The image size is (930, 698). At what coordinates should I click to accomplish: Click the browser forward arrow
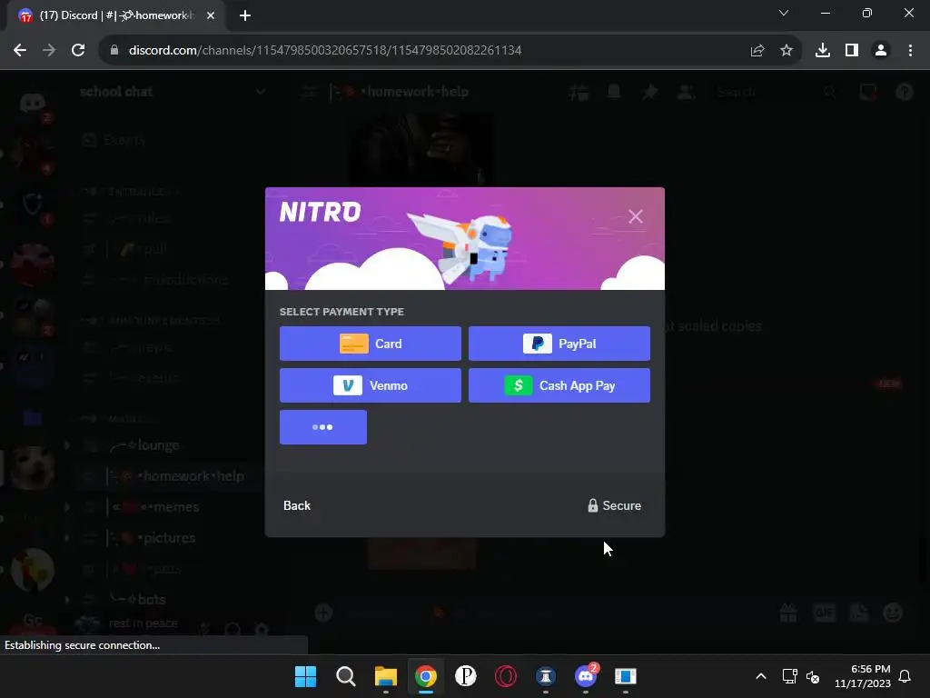[49, 51]
